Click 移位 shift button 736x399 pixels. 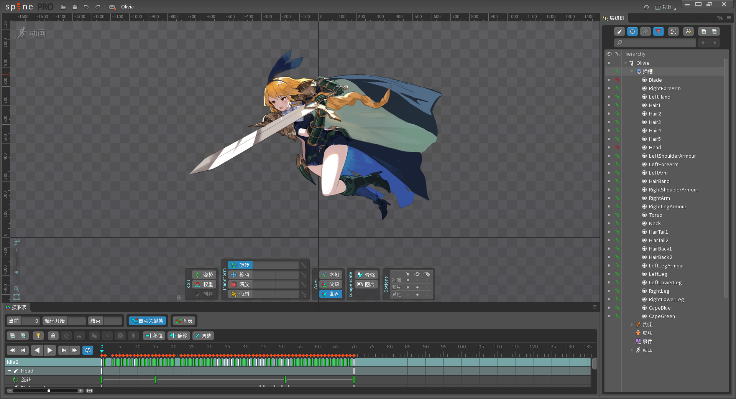click(x=154, y=336)
